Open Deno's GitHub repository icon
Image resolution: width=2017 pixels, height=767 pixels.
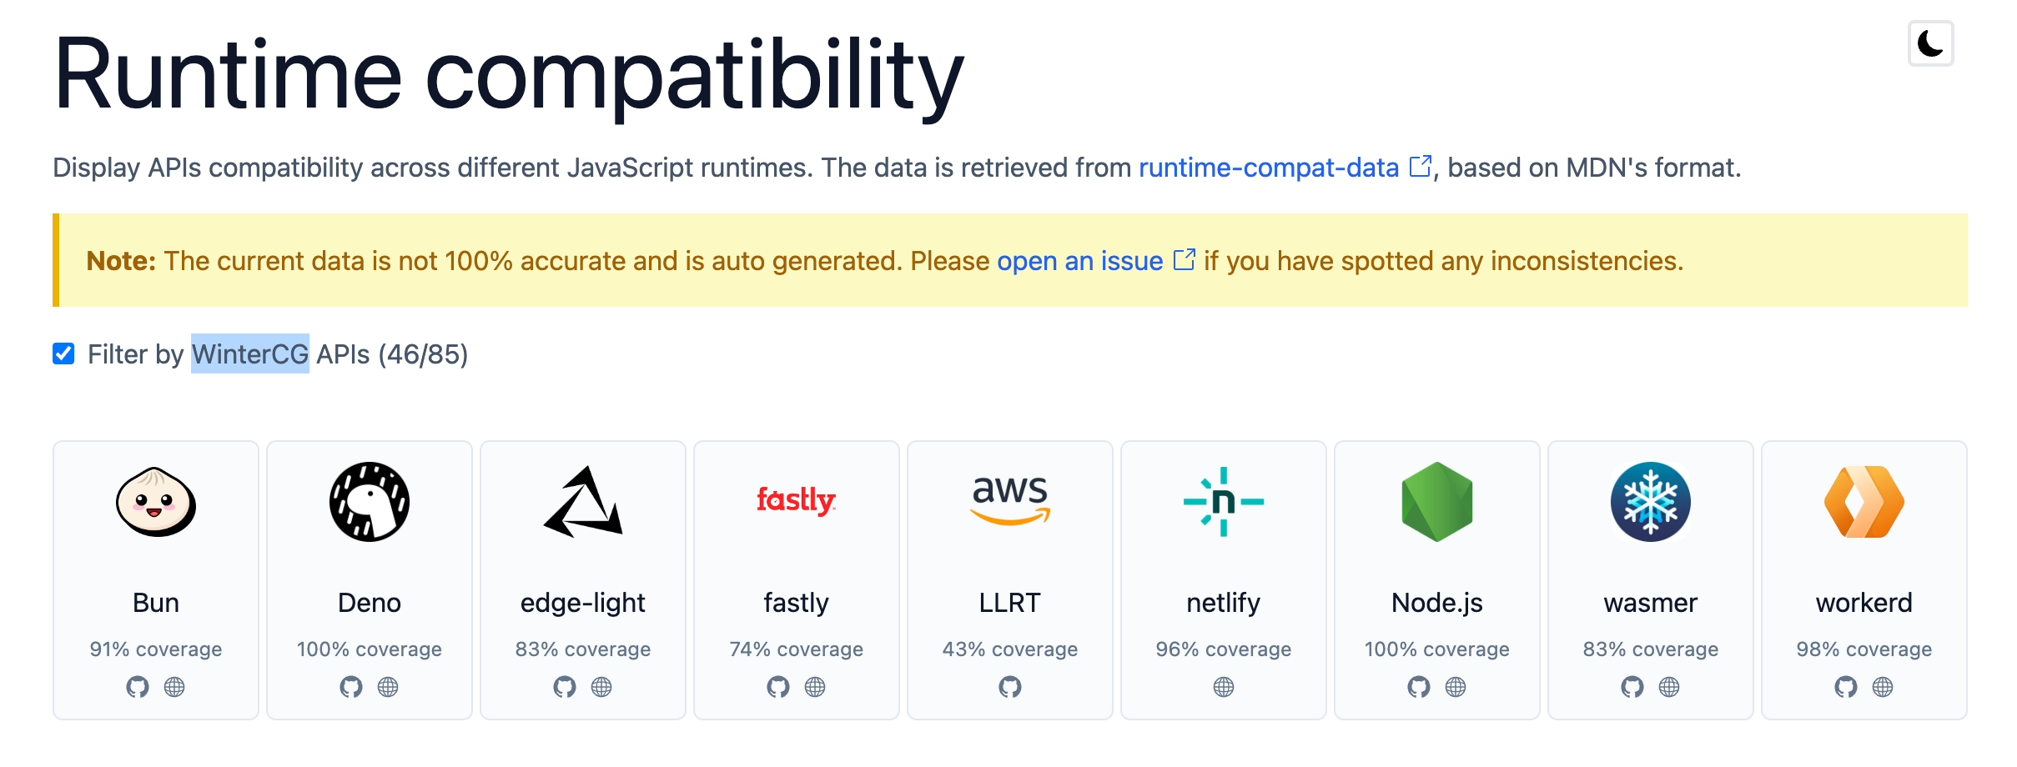(351, 687)
